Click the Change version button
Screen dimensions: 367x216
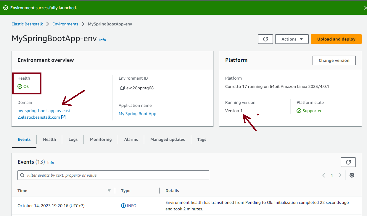click(334, 60)
